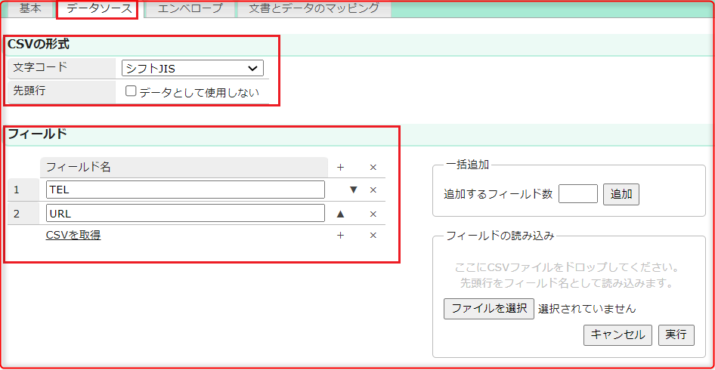Open the 文字コード dropdown
This screenshot has width=715, height=370.
pos(192,69)
